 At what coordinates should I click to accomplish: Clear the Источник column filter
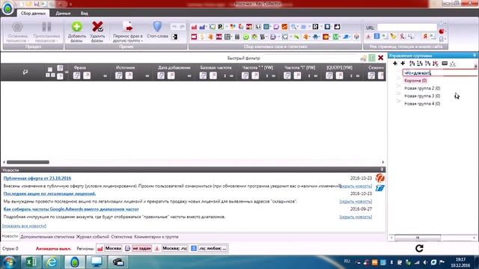[129, 75]
